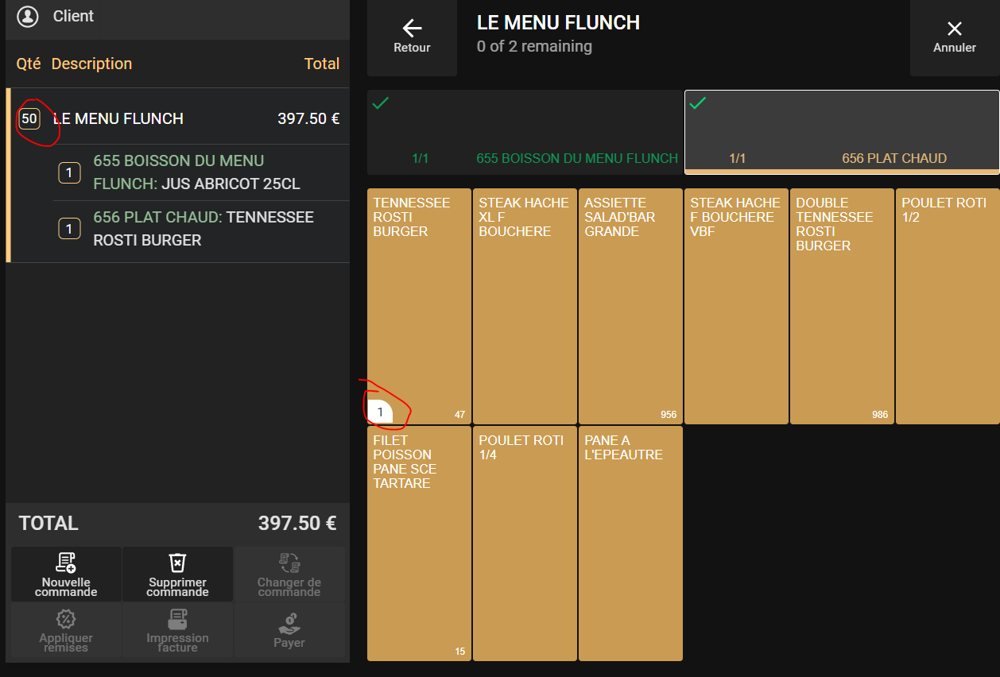Click the Supprimer commande trash icon
This screenshot has width=1000, height=677.
[177, 563]
